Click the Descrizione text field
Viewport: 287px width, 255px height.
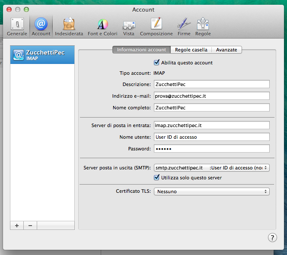click(212, 84)
